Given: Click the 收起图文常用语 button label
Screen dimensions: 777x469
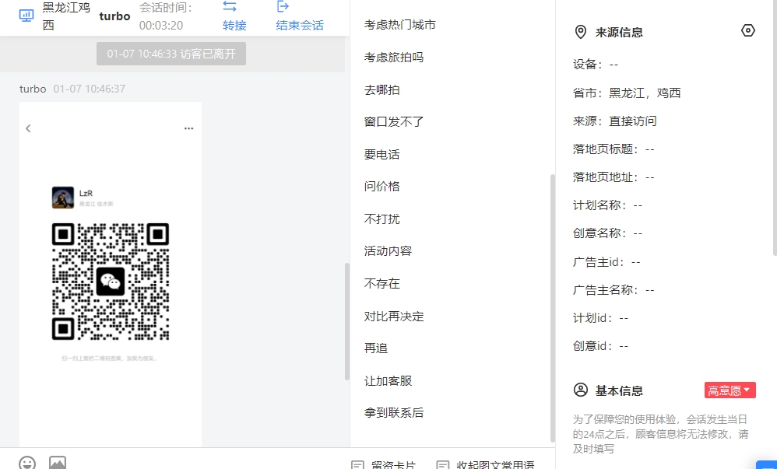Looking at the screenshot, I should pos(495,464).
